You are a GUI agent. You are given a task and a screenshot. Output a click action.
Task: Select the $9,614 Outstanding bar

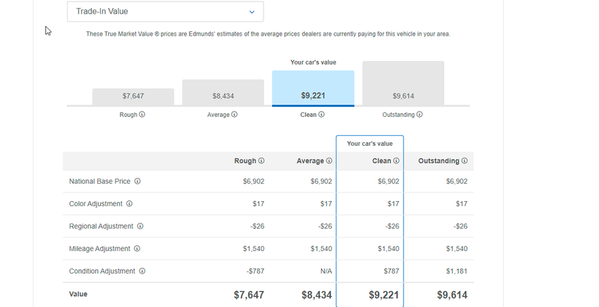tap(404, 83)
